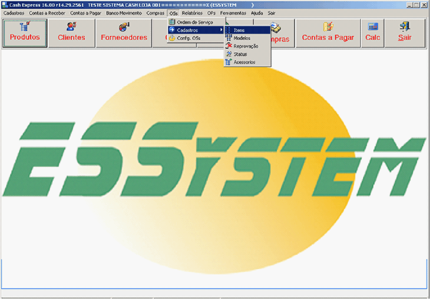Expand the Cadastros submenu under OSs
The image size is (430, 299).
(187, 30)
